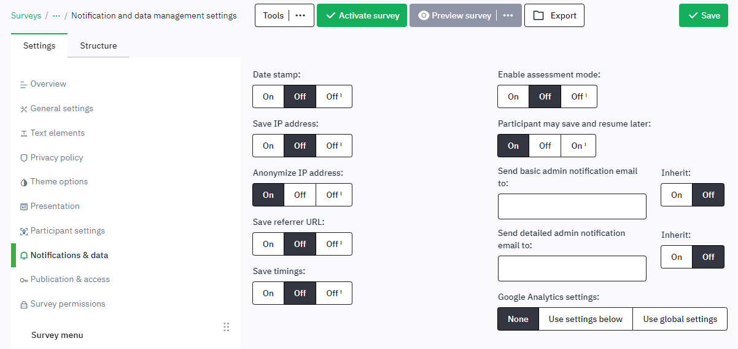Save the survey settings
Image resolution: width=738 pixels, height=349 pixels.
(704, 15)
